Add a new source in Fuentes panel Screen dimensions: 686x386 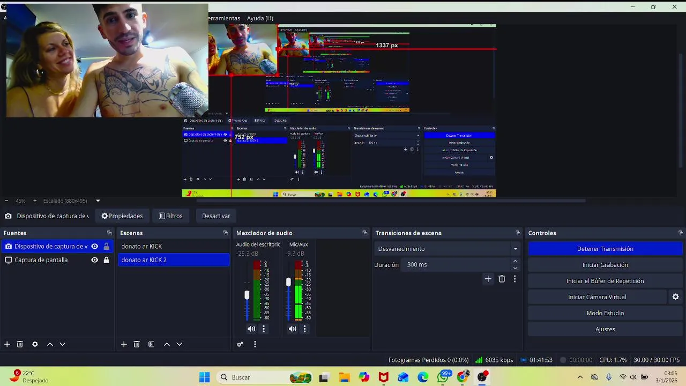tap(7, 344)
